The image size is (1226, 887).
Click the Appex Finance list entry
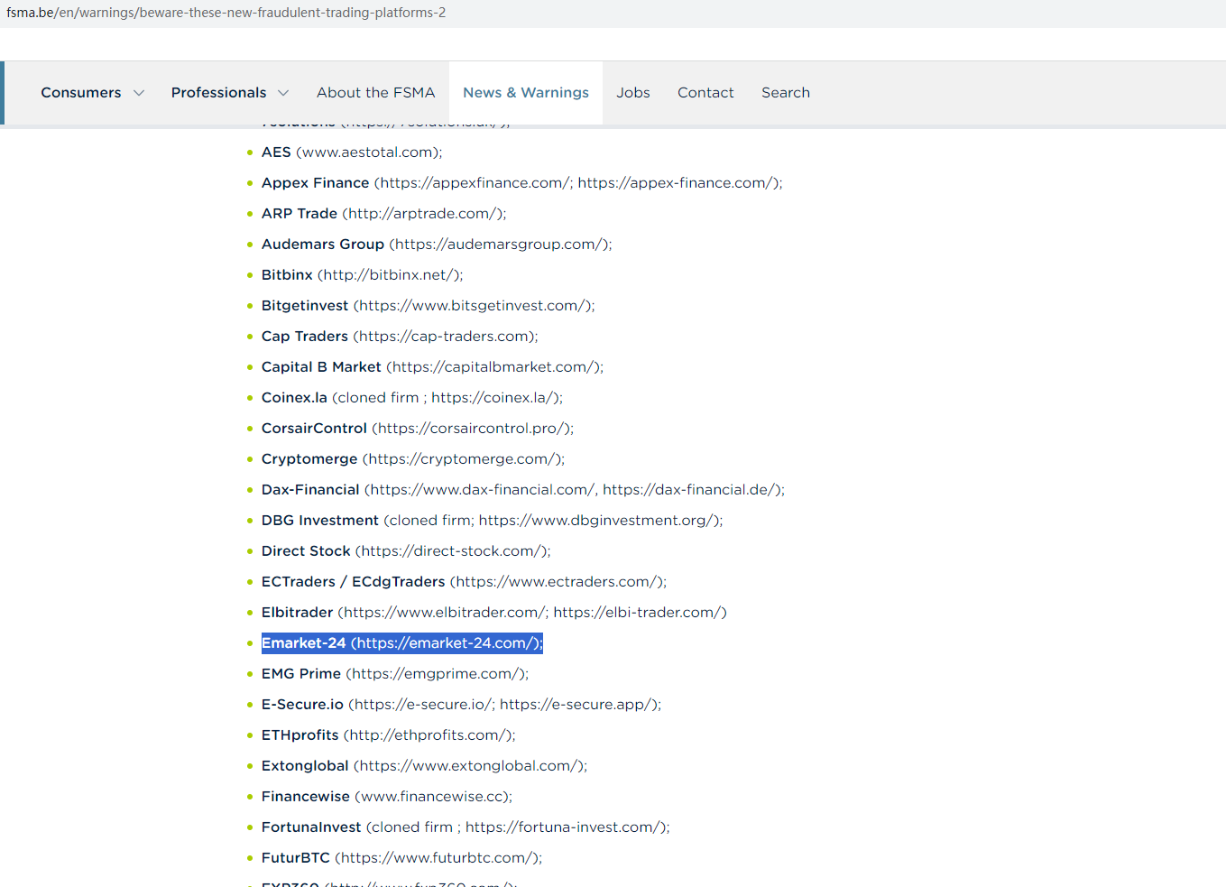pos(316,183)
